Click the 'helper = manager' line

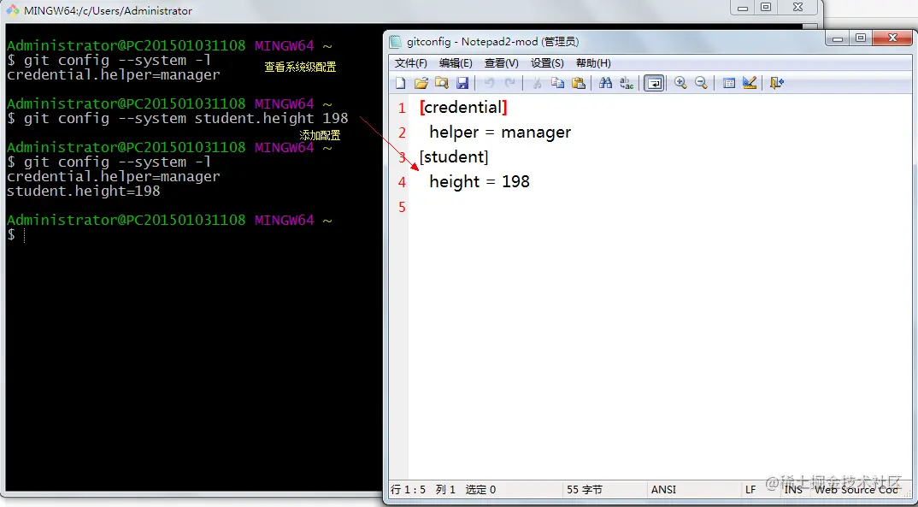(x=500, y=133)
